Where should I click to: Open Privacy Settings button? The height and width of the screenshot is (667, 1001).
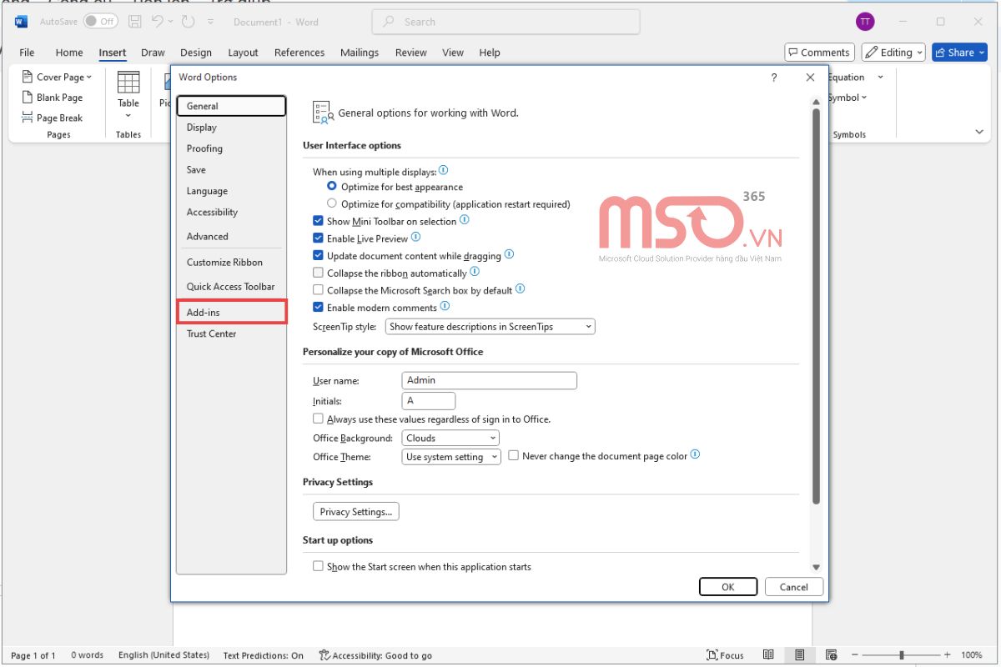[356, 512]
